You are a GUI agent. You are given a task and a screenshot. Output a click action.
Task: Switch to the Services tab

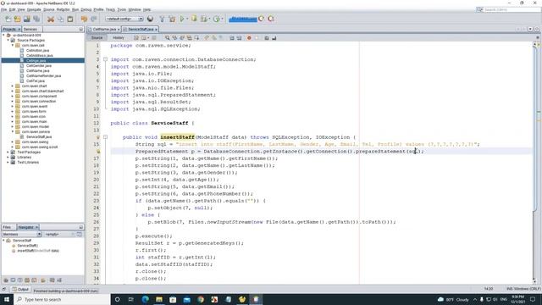[30, 30]
